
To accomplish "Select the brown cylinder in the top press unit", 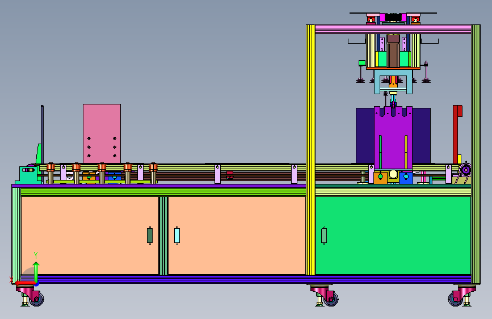I will click(x=393, y=51).
